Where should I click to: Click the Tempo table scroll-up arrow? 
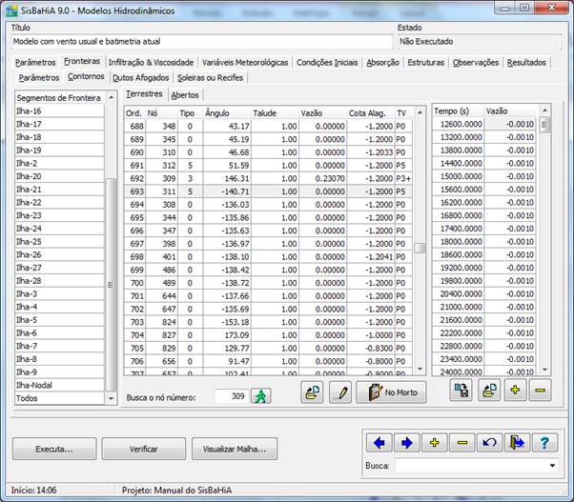(x=544, y=110)
